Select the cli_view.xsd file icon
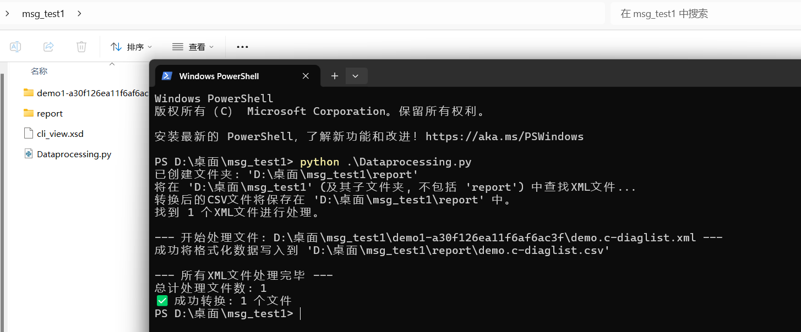The height and width of the screenshot is (332, 801). click(29, 134)
